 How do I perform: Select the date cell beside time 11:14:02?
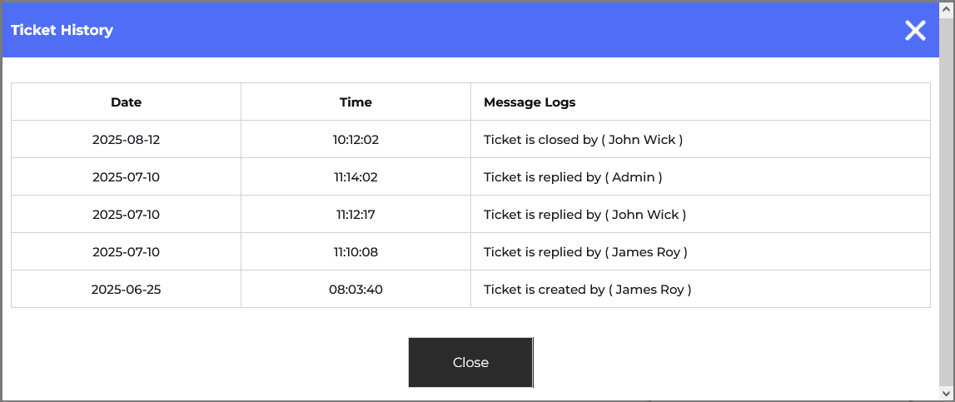point(126,177)
